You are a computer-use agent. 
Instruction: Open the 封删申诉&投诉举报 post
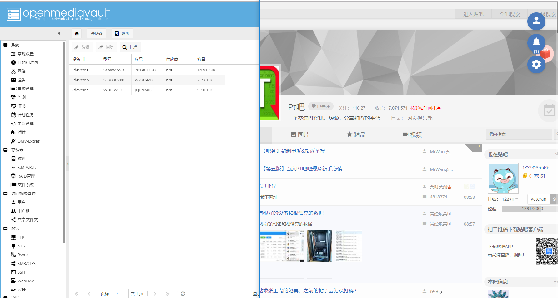tap(293, 151)
